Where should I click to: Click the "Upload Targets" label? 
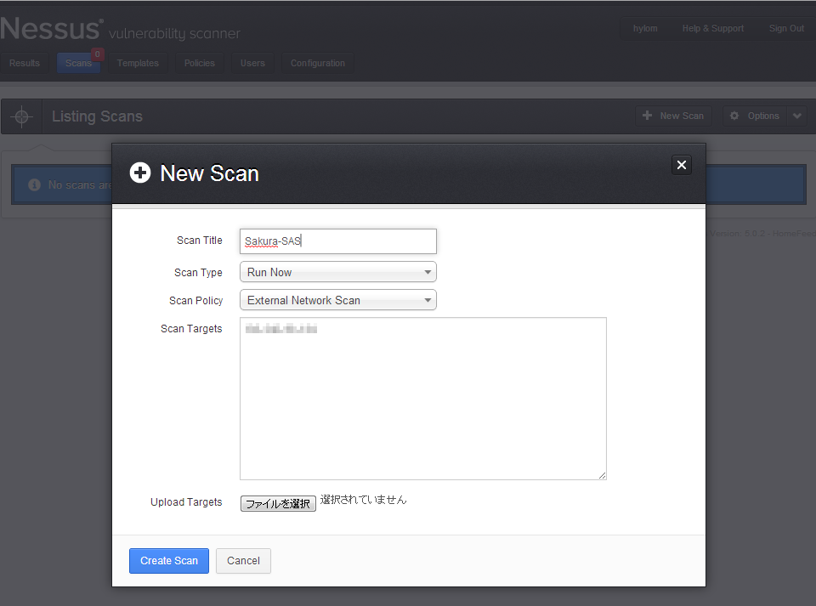click(186, 502)
